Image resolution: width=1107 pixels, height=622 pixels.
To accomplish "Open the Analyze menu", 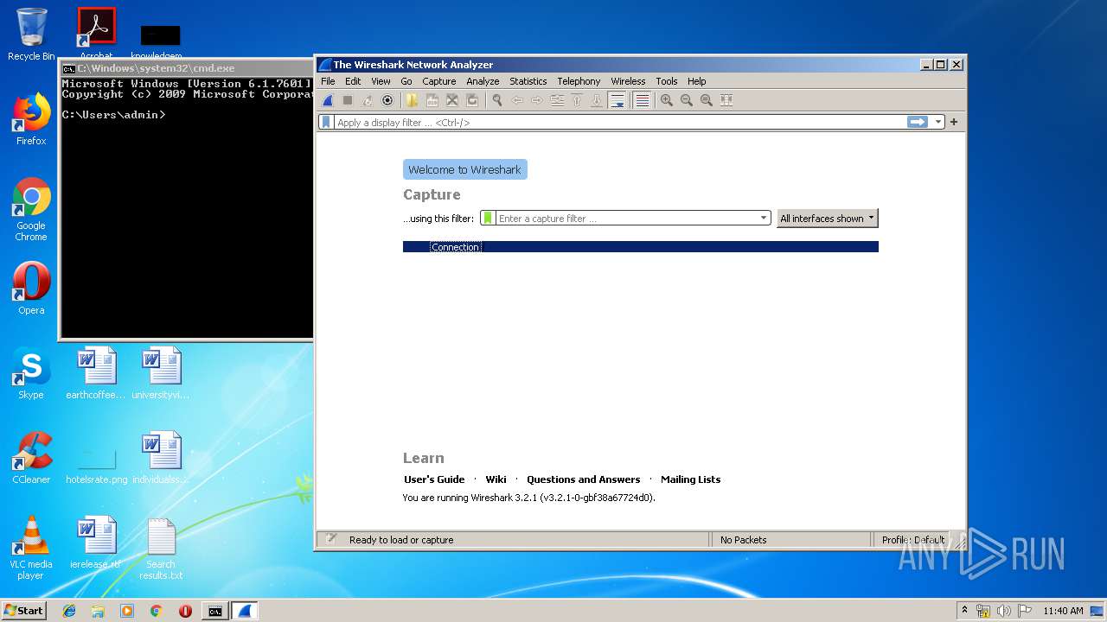I will click(x=483, y=81).
